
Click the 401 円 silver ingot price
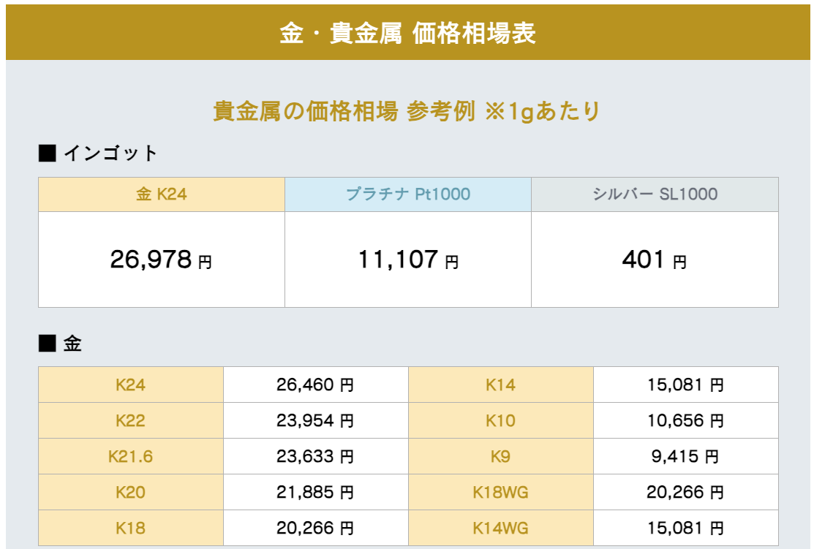pyautogui.click(x=655, y=260)
